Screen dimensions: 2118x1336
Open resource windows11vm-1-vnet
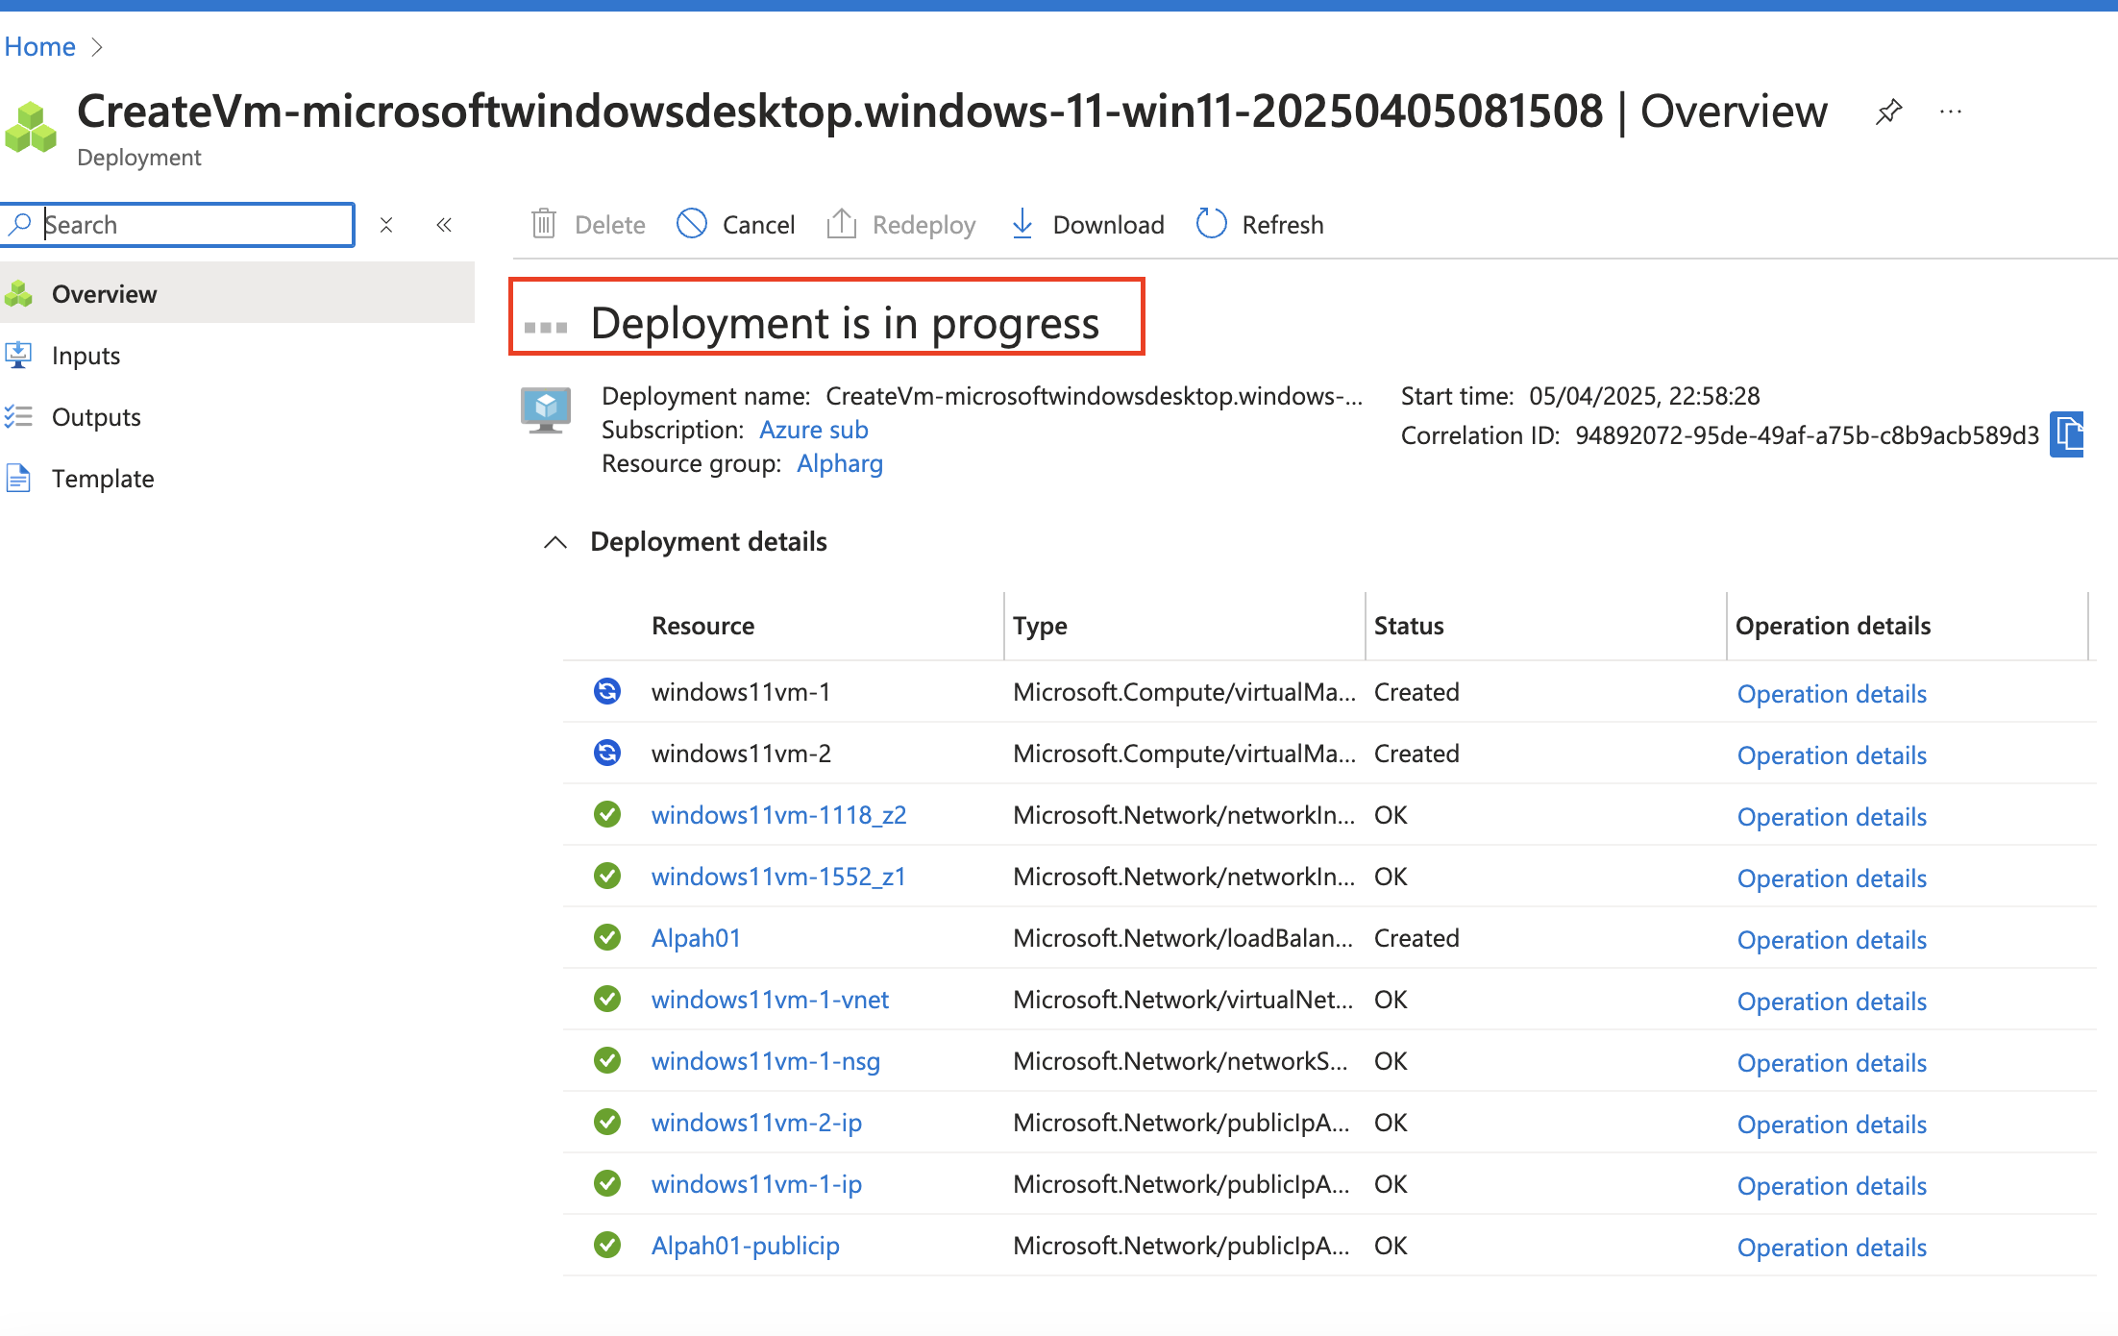coord(770,1000)
